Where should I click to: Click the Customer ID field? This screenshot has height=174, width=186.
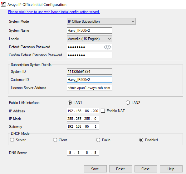click(90, 80)
